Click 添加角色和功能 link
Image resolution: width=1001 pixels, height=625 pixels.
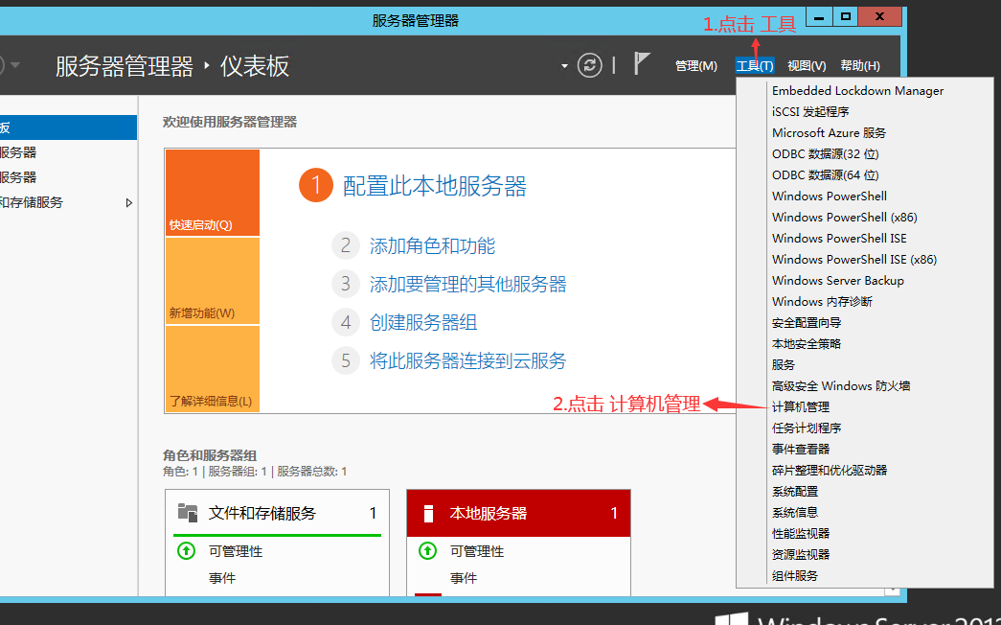click(x=432, y=246)
